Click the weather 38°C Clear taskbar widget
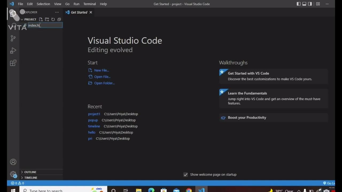 pyautogui.click(x=281, y=190)
